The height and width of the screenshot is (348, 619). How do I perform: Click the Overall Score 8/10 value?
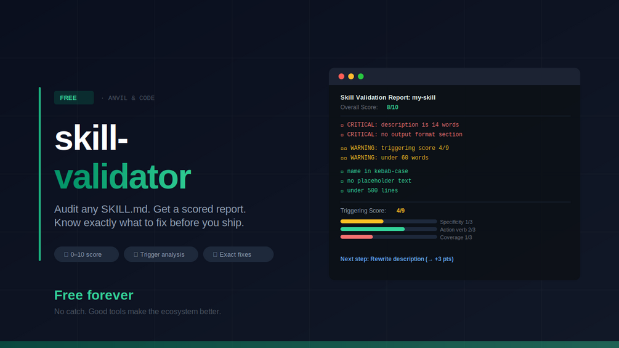[392, 107]
